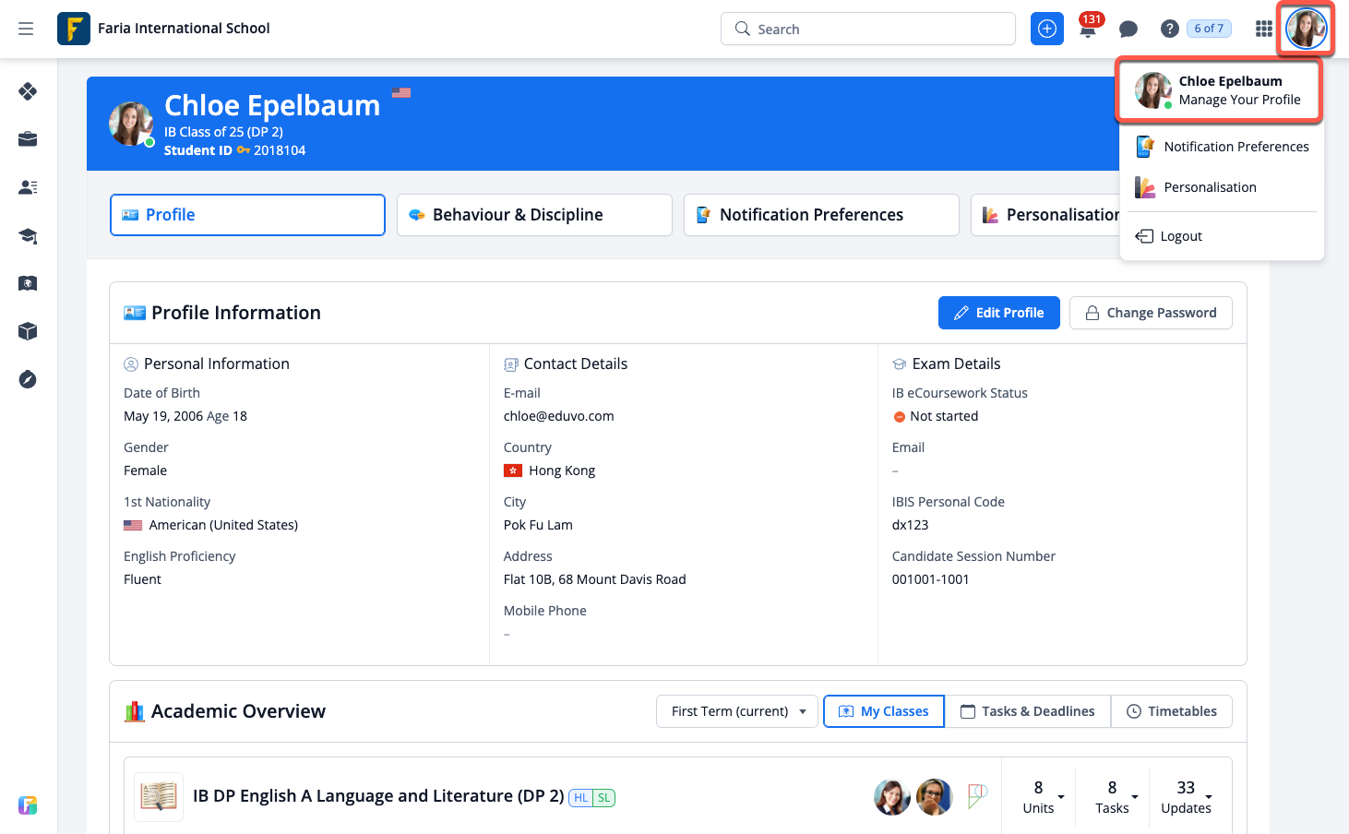Click the help question mark icon
1349x834 pixels.
[1169, 30]
